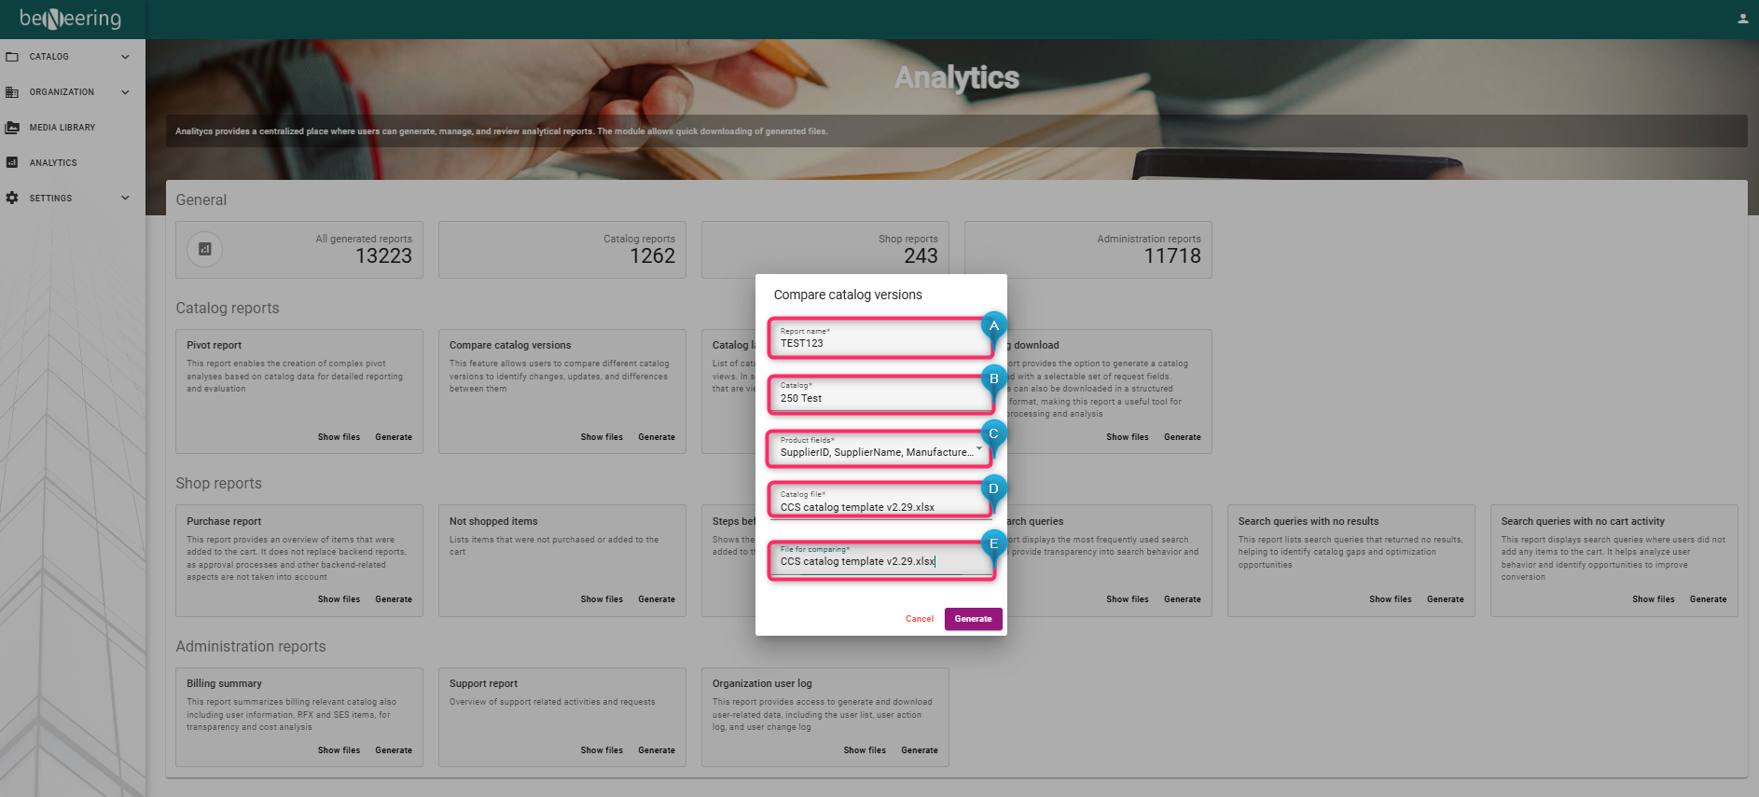Click the user account icon in header
Image resolution: width=1759 pixels, height=797 pixels.
pos(1742,19)
